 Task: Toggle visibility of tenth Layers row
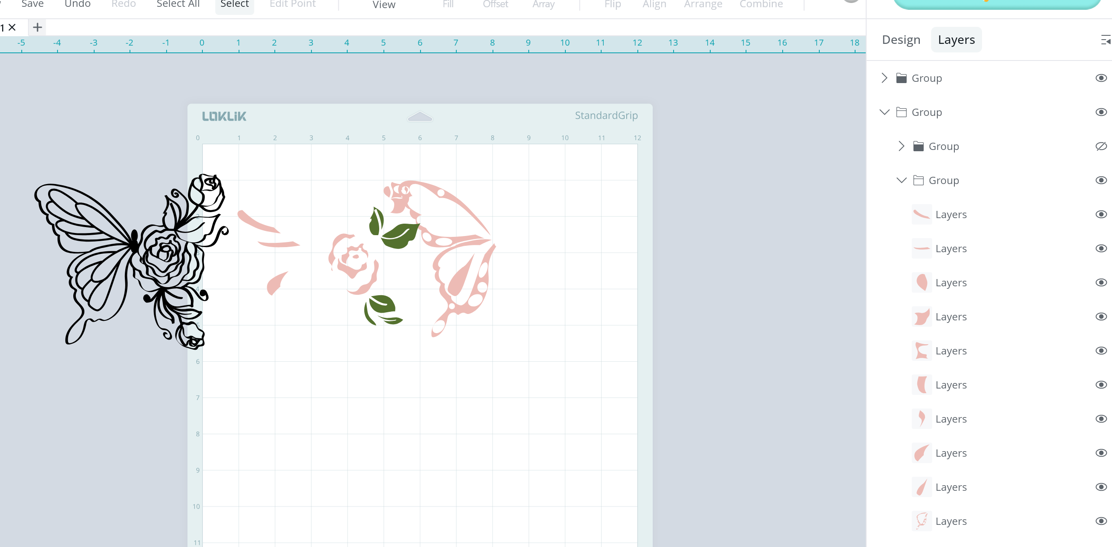coord(1101,521)
